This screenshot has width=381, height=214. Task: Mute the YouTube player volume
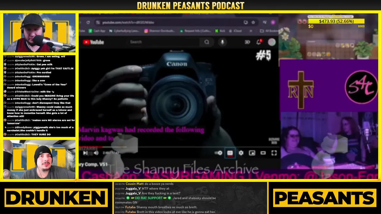click(x=96, y=153)
